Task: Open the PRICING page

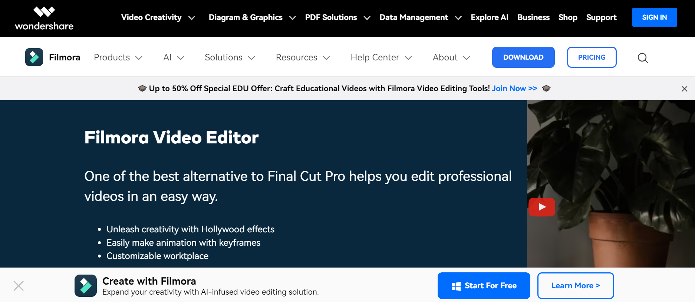Action: [x=592, y=57]
